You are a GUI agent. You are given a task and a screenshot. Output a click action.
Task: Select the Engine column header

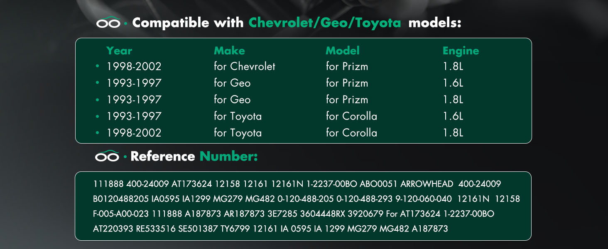point(461,51)
